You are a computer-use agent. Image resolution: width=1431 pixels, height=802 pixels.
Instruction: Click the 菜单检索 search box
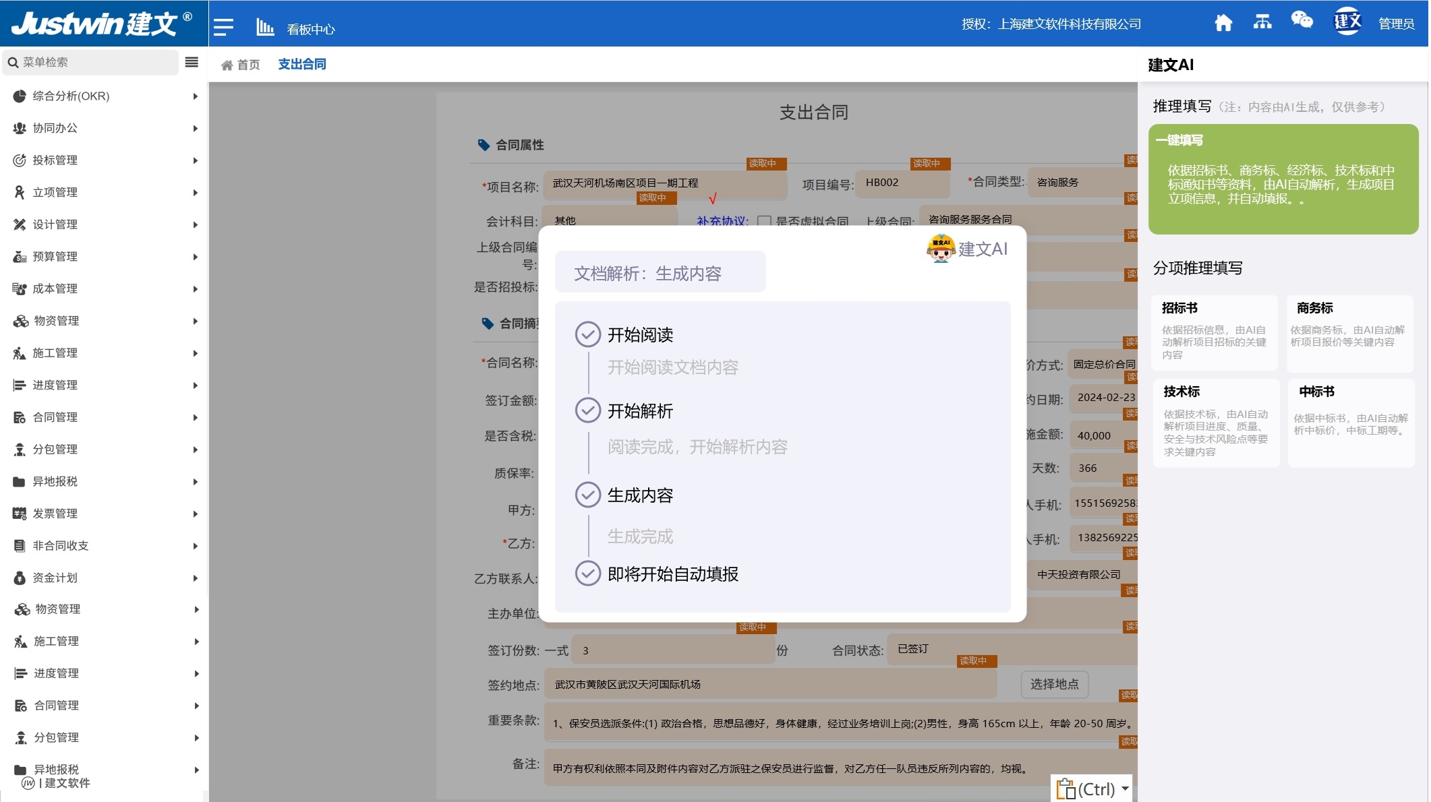click(x=88, y=61)
